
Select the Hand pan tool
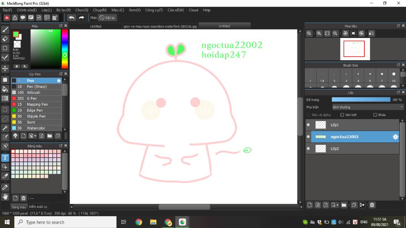(5, 197)
